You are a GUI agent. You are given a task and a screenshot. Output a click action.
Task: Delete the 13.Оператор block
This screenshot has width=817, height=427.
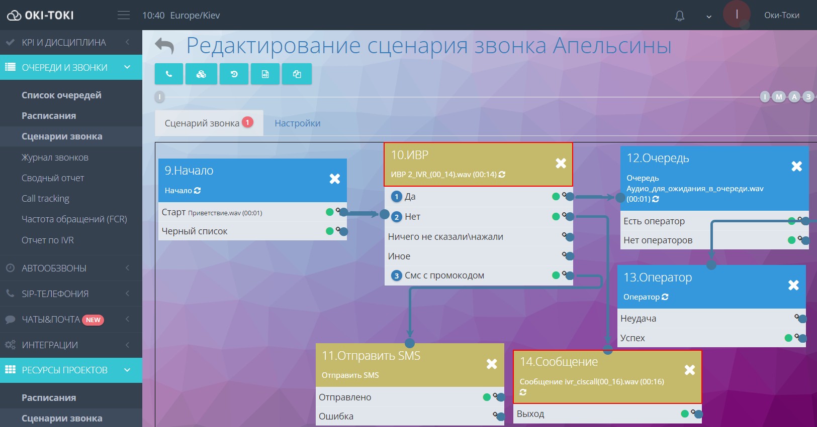794,285
